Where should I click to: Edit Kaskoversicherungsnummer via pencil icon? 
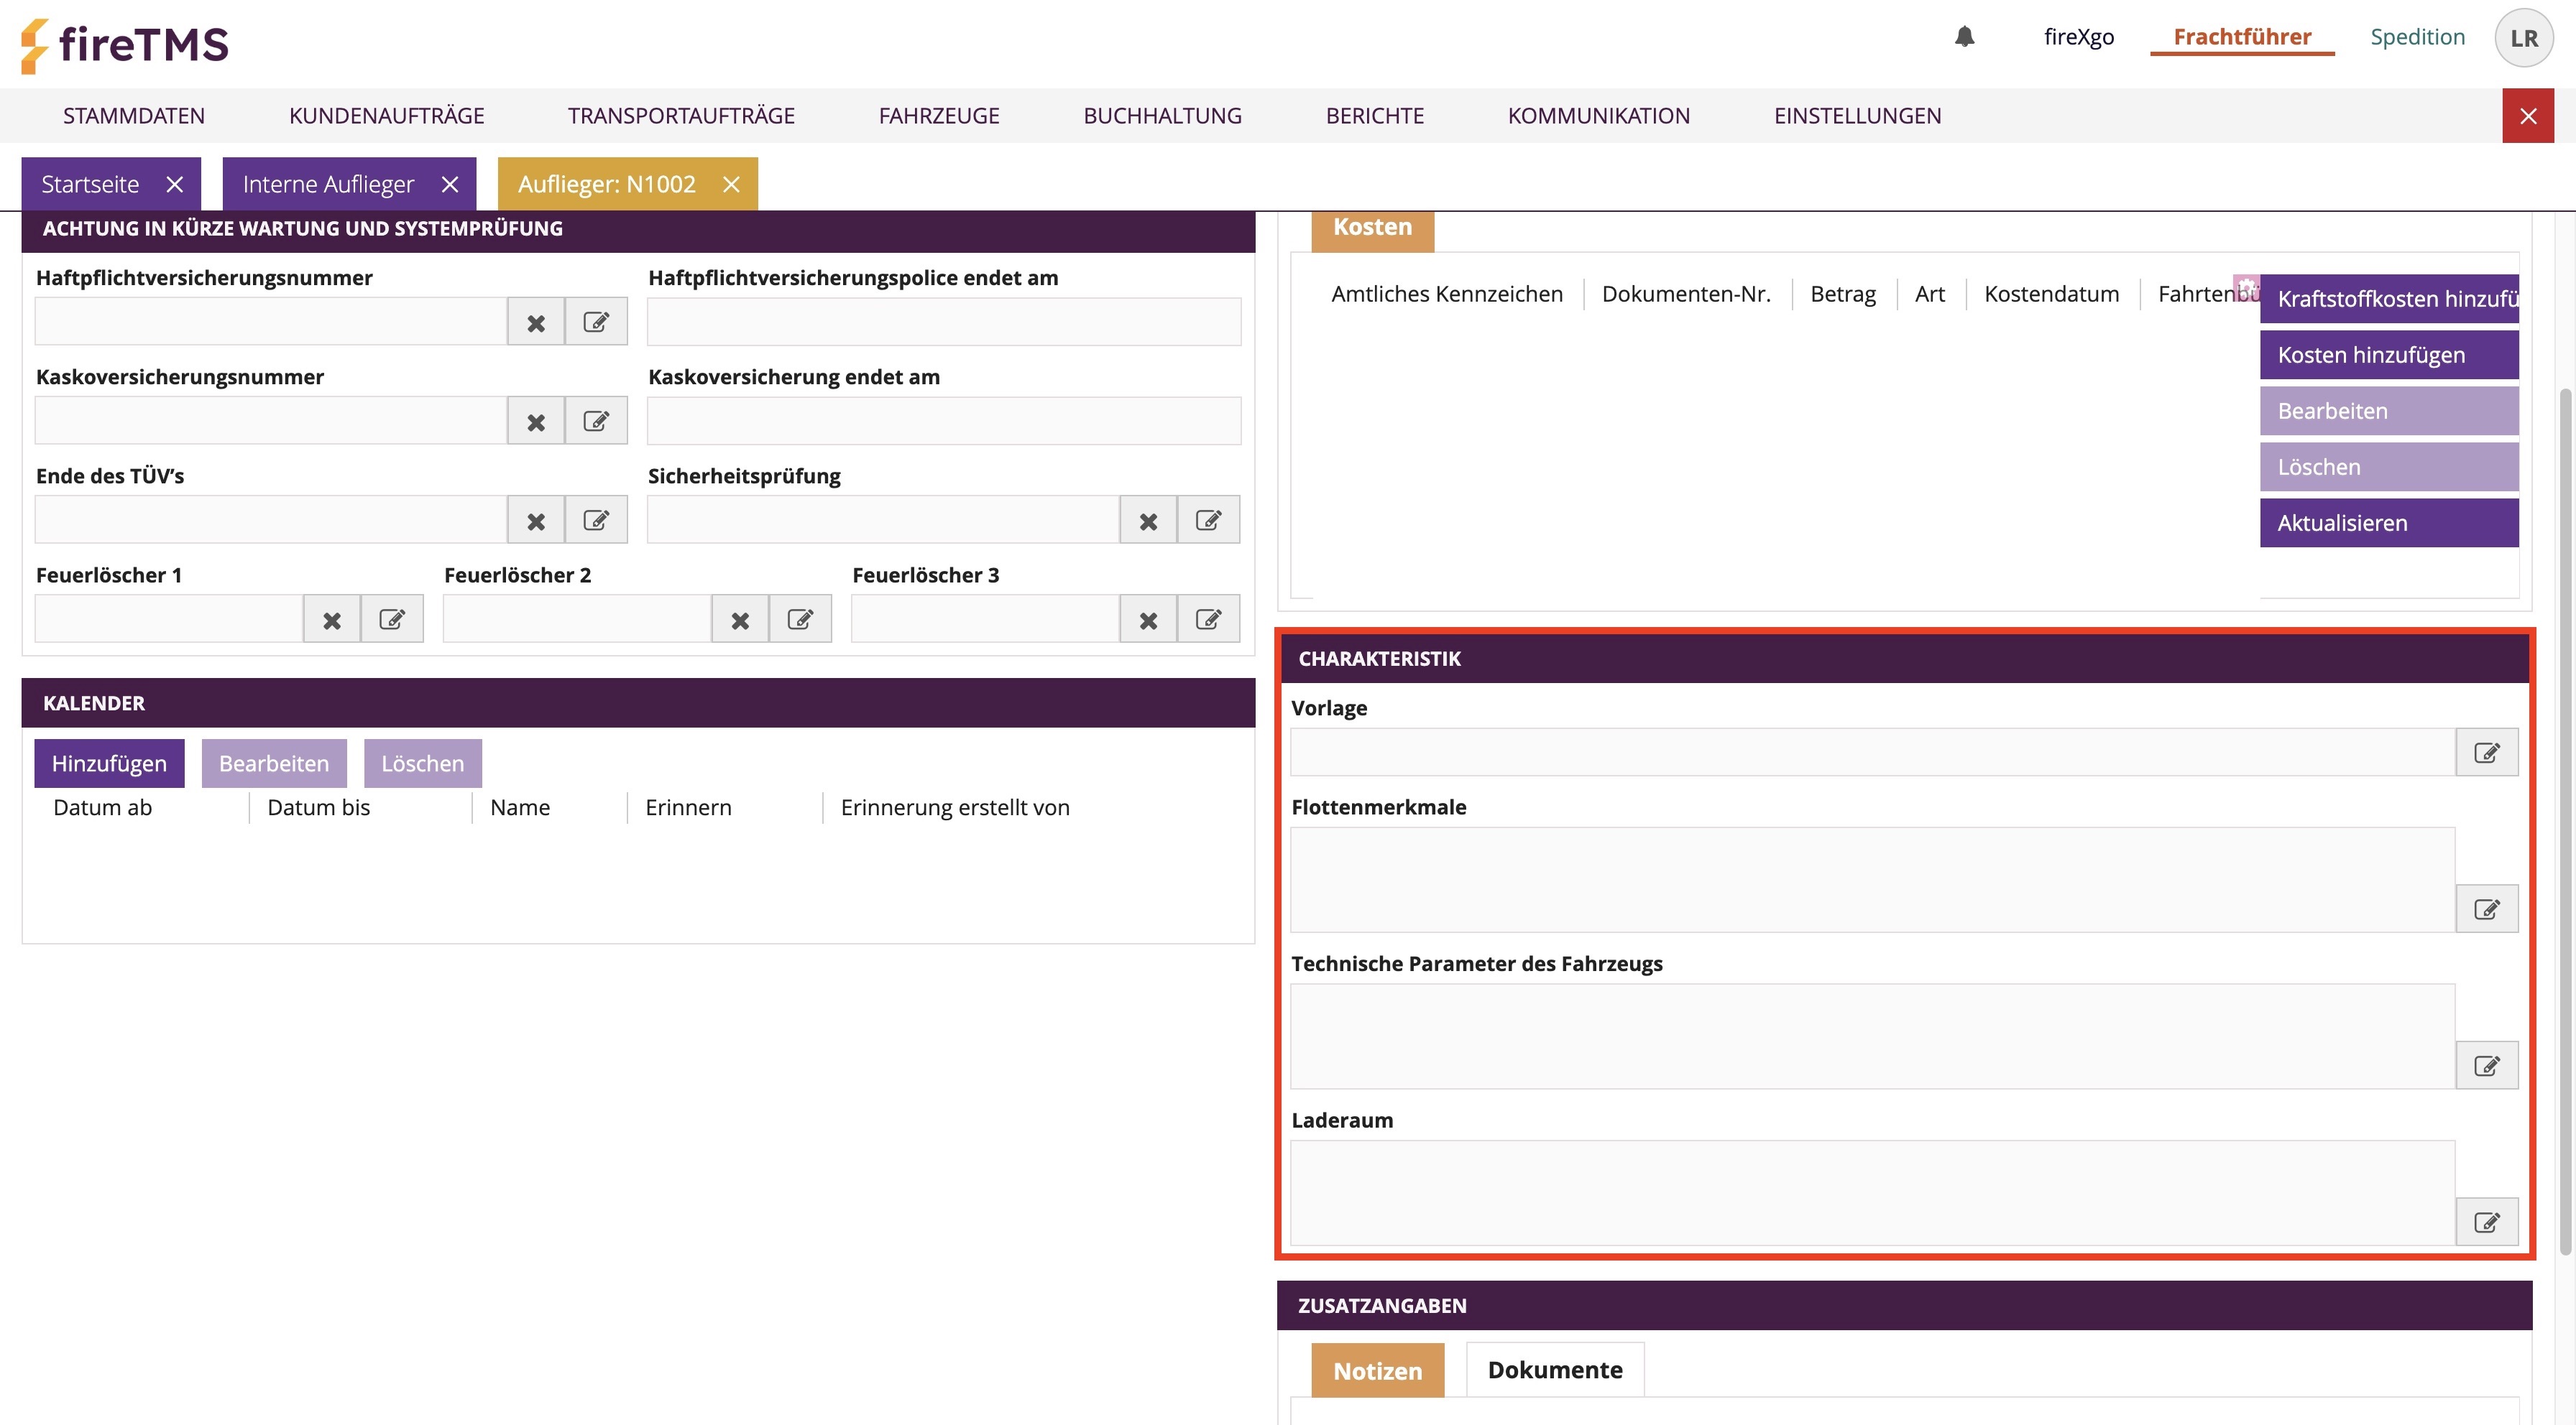596,421
